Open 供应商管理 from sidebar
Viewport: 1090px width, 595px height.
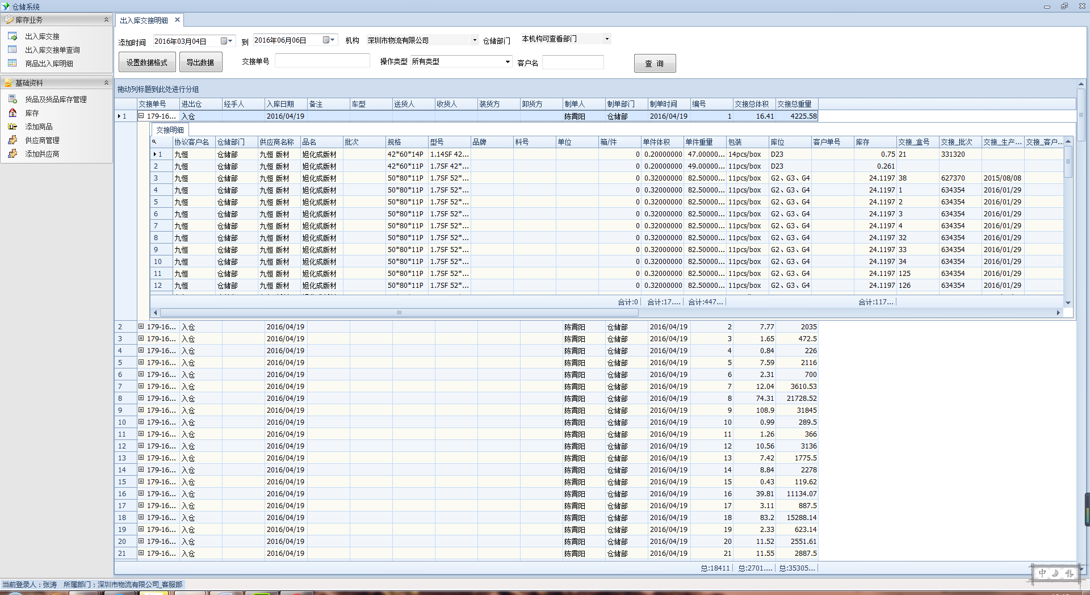coord(42,140)
